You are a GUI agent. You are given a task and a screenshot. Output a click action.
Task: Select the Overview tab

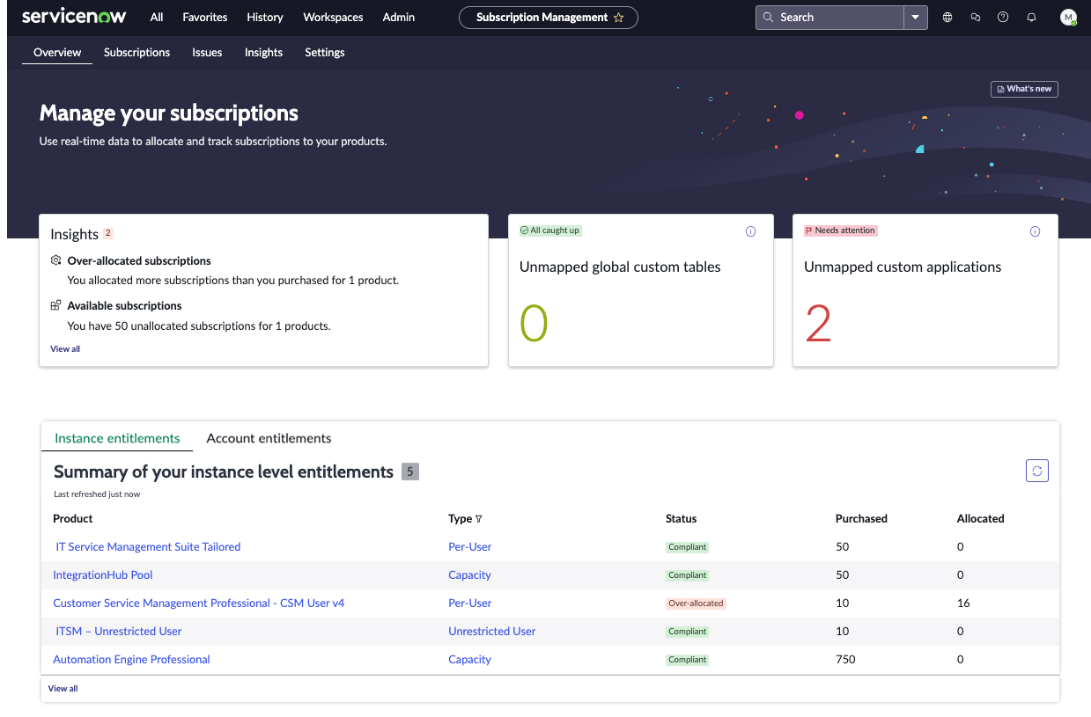point(57,53)
